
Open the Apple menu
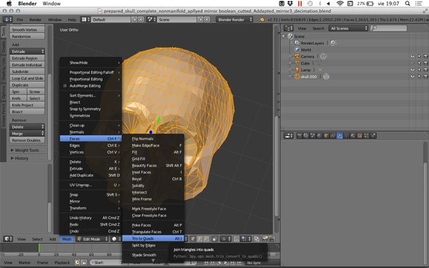[9, 3]
